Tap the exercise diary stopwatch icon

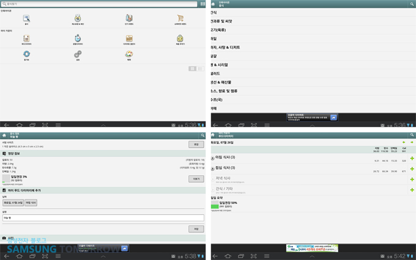[x=78, y=38]
